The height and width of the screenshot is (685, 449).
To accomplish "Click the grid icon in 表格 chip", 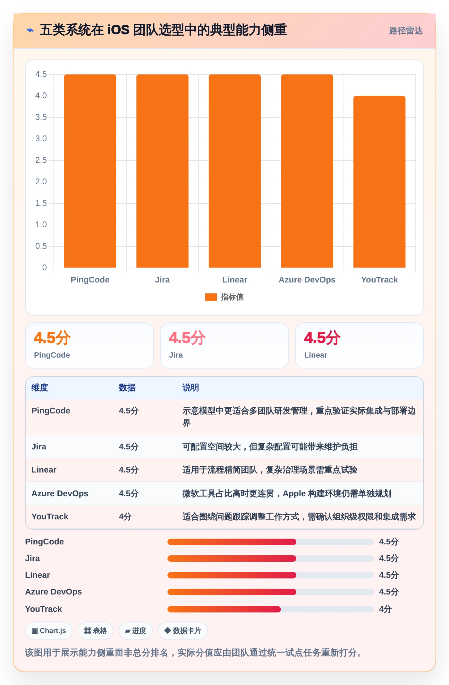I will (87, 631).
